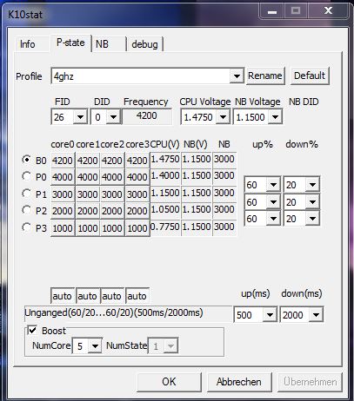354x401 pixels.
Task: Click third auto field under core2
Action: point(112,296)
